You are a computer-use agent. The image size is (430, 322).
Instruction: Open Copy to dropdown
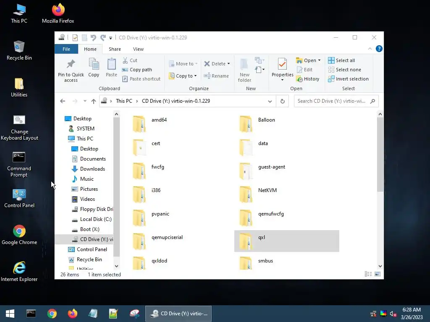point(183,76)
